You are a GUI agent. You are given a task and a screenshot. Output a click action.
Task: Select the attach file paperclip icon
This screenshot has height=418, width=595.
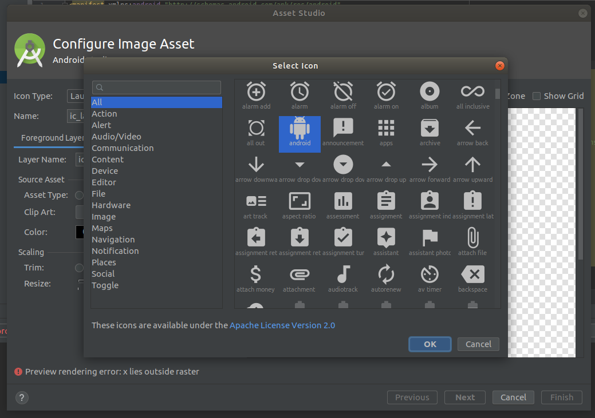tap(472, 237)
